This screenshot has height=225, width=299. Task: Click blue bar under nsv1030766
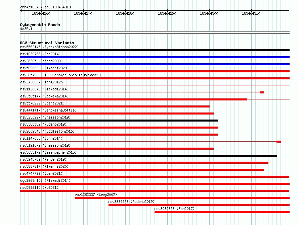click(x=155, y=57)
